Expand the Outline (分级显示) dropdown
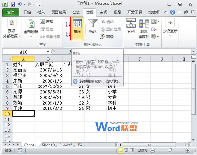 tap(170, 28)
